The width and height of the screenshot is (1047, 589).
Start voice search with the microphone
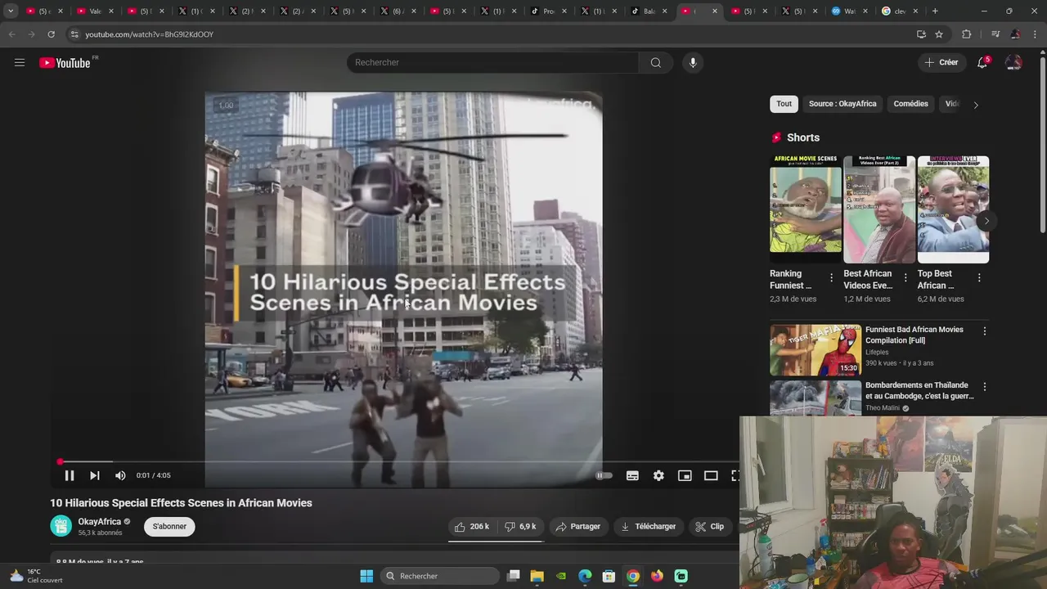[693, 62]
